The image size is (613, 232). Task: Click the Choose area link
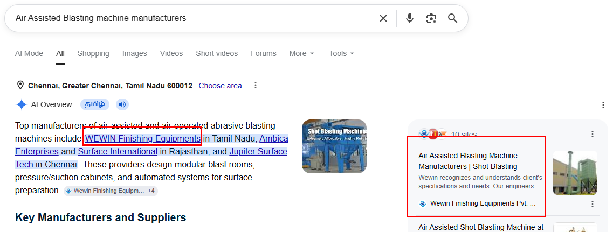(x=220, y=86)
